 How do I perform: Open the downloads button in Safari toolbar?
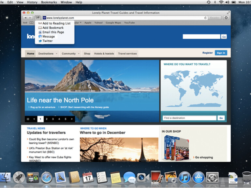click(x=226, y=18)
